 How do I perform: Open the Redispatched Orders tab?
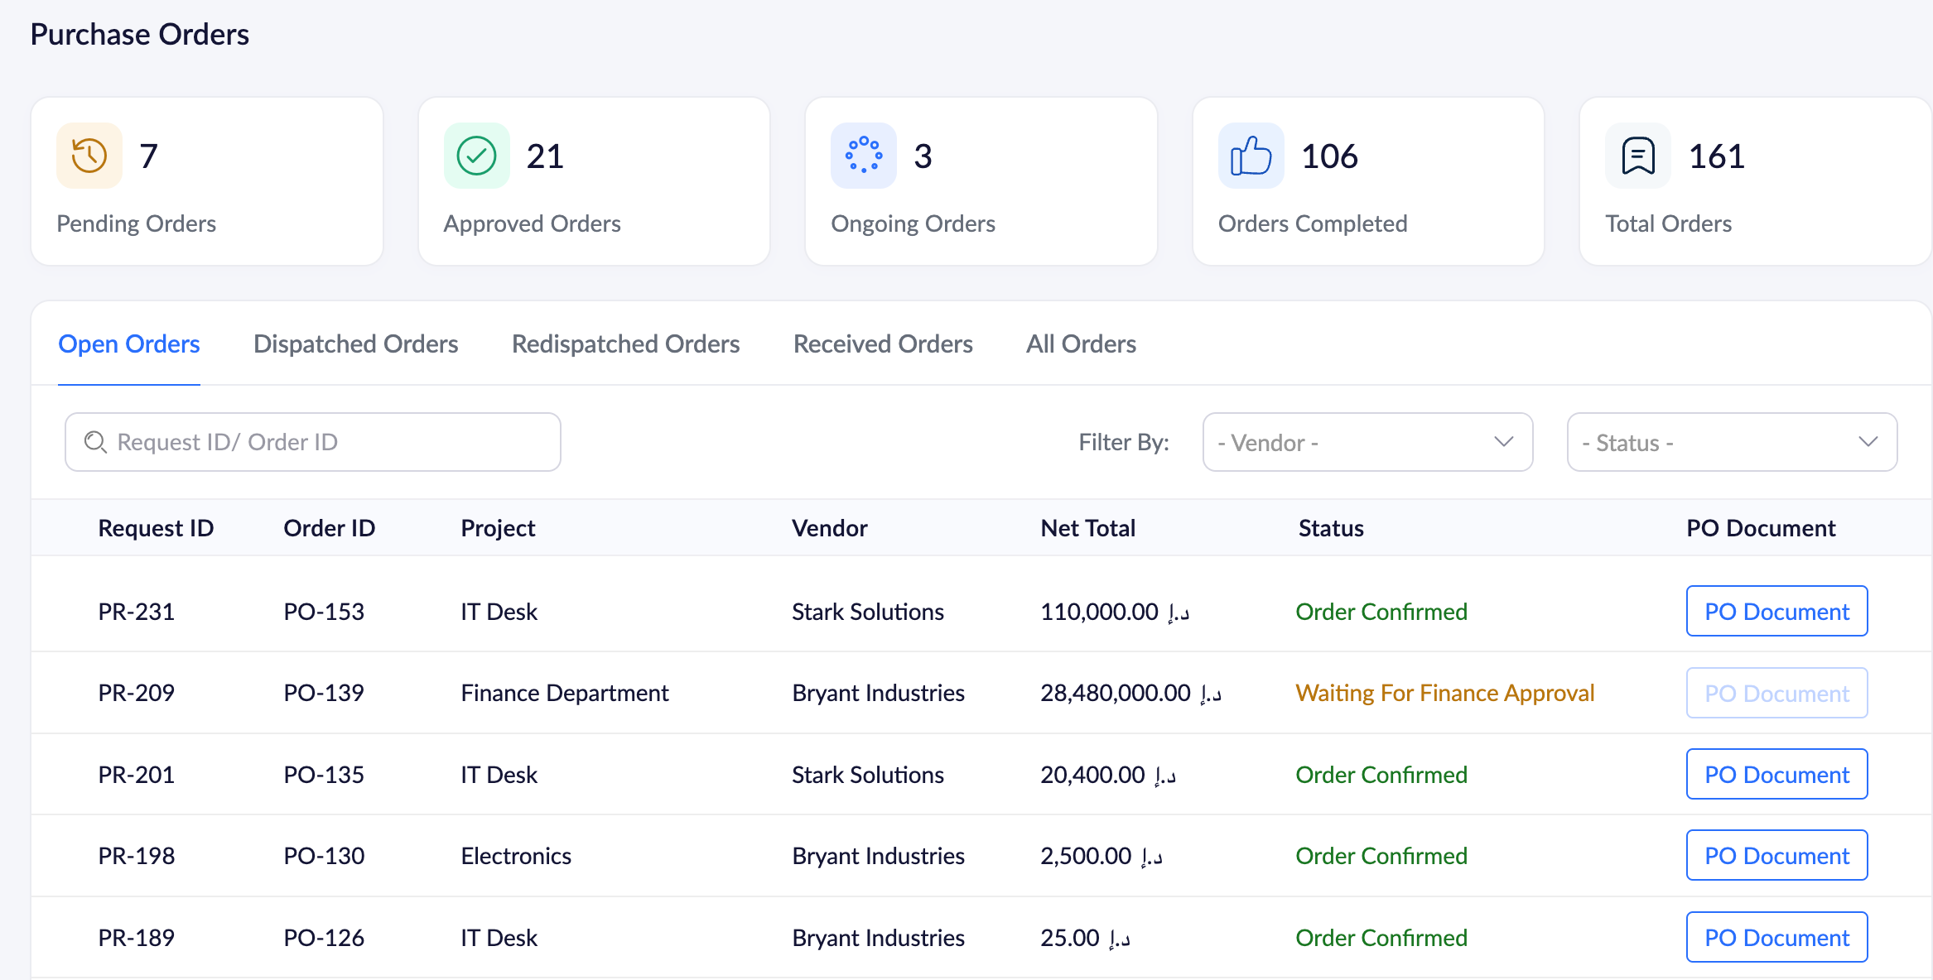[625, 344]
